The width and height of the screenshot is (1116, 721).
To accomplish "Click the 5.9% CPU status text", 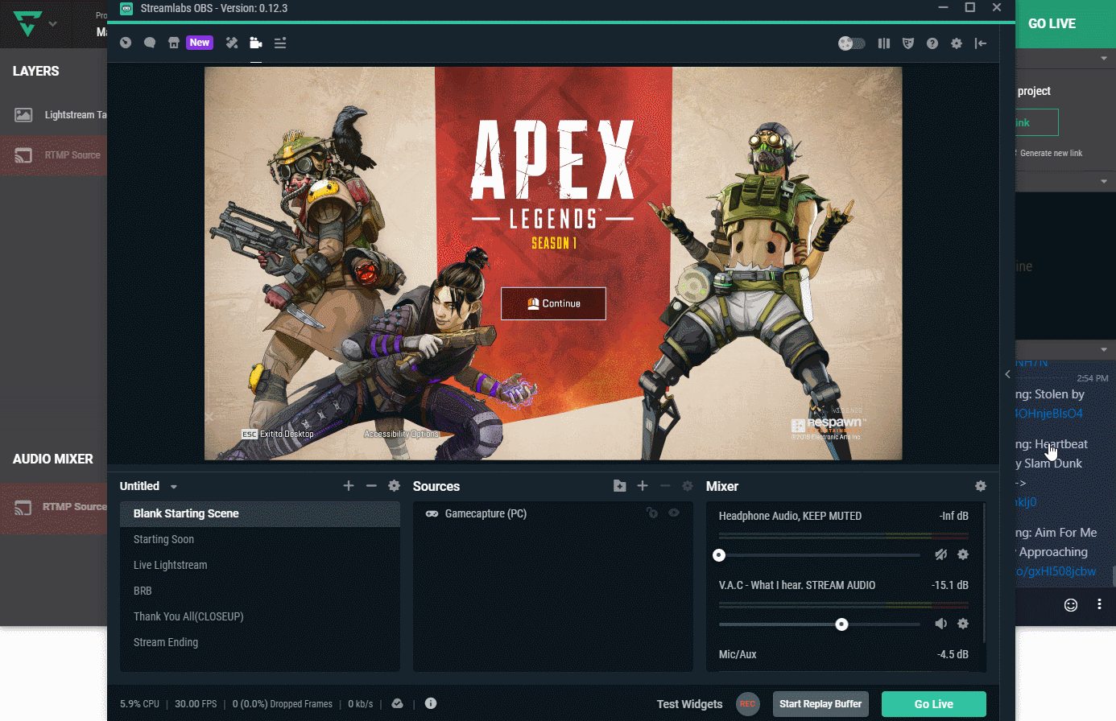I will (139, 704).
